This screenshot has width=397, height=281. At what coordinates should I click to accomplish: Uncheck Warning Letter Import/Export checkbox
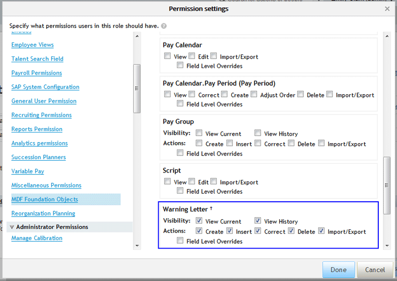click(x=321, y=231)
